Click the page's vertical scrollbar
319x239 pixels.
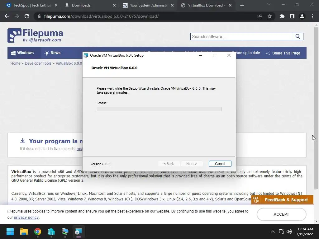pyautogui.click(x=316, y=109)
